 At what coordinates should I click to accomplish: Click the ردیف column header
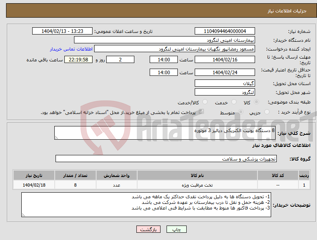304,175
